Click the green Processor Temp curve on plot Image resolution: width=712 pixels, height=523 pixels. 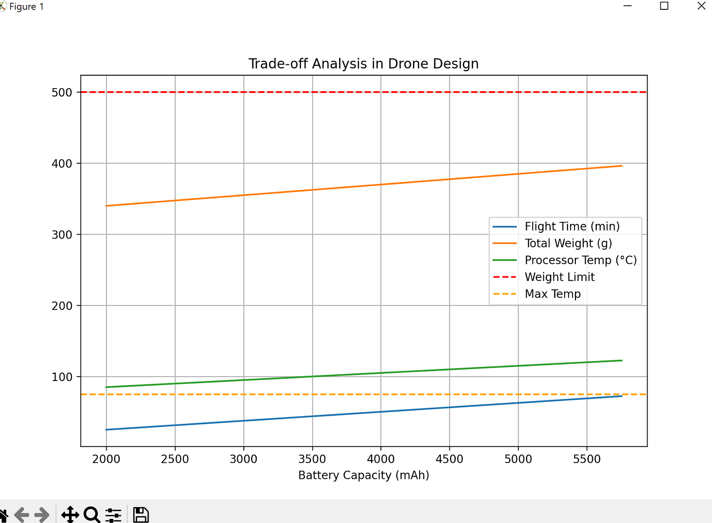coord(364,374)
